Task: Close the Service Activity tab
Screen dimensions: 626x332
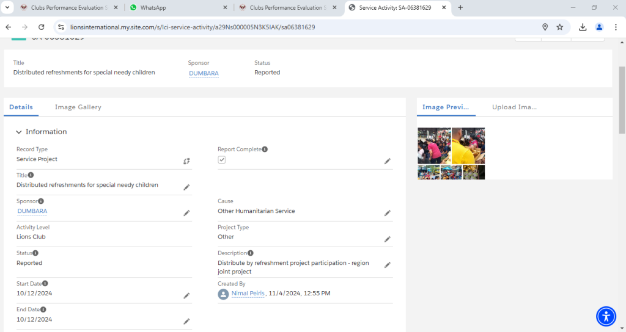Action: tap(444, 7)
